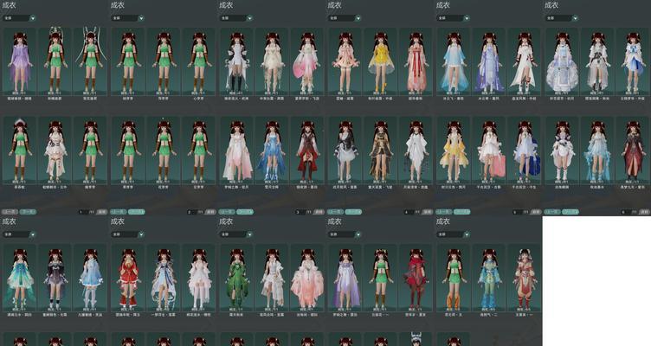
Task: Select the teal flowing gown outfit
Action: click(20, 278)
